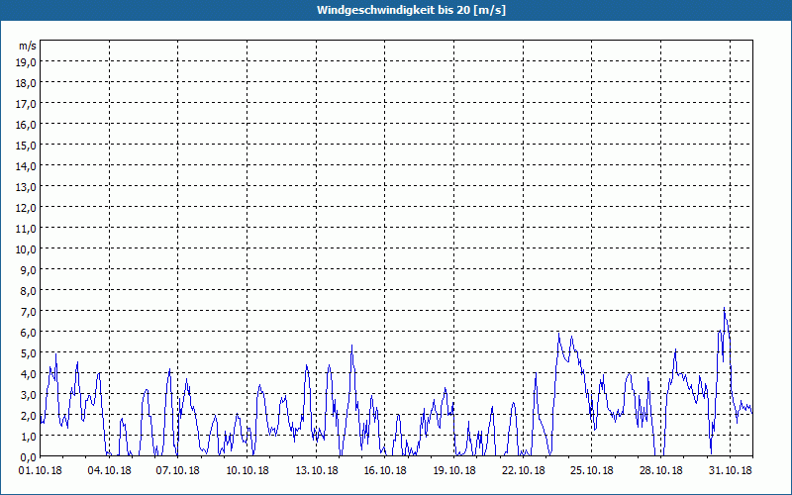Select the 11,0 y-axis value
The image size is (792, 495).
[27, 229]
